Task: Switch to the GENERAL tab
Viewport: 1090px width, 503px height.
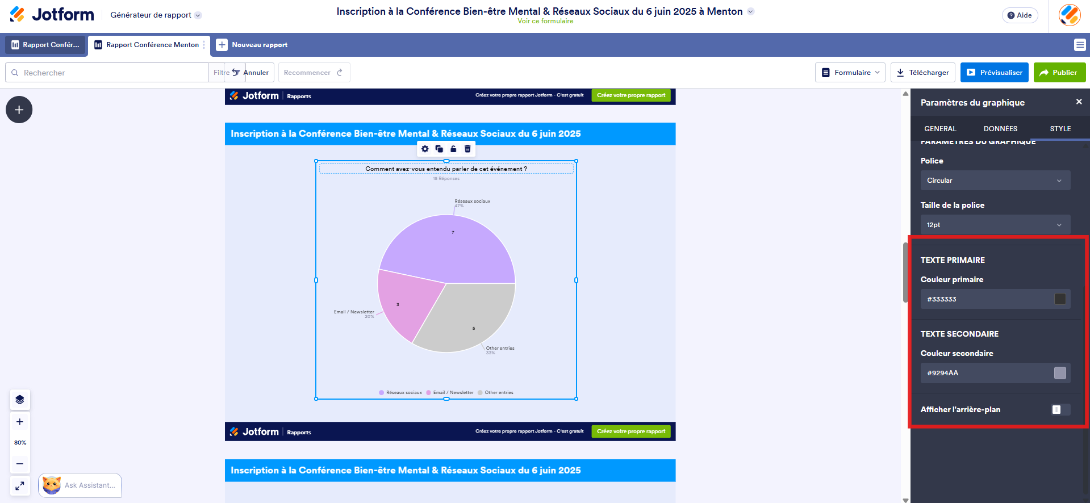Action: [x=940, y=129]
